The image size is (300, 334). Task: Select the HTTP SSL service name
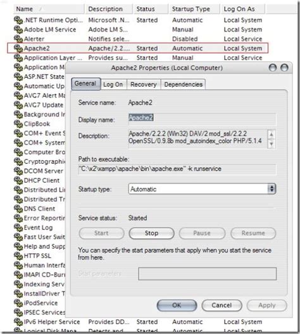pyautogui.click(x=37, y=256)
